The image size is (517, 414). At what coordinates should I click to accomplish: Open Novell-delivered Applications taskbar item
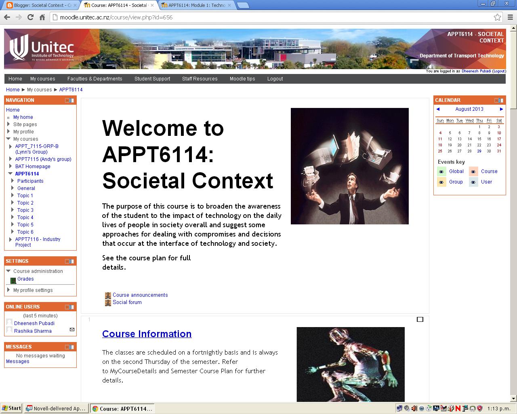point(56,408)
